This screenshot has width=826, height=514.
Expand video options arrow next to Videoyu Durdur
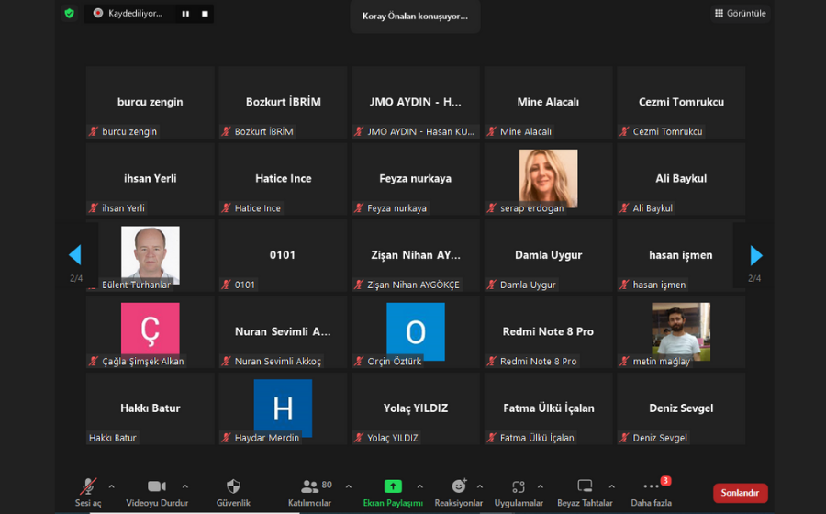(x=184, y=486)
